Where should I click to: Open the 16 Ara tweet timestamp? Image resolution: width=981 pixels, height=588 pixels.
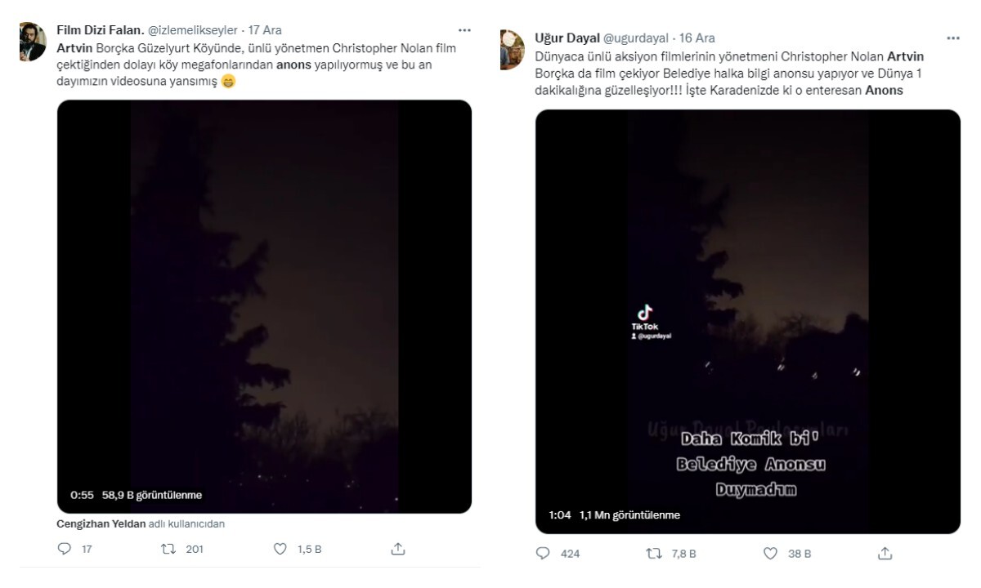[x=697, y=38]
